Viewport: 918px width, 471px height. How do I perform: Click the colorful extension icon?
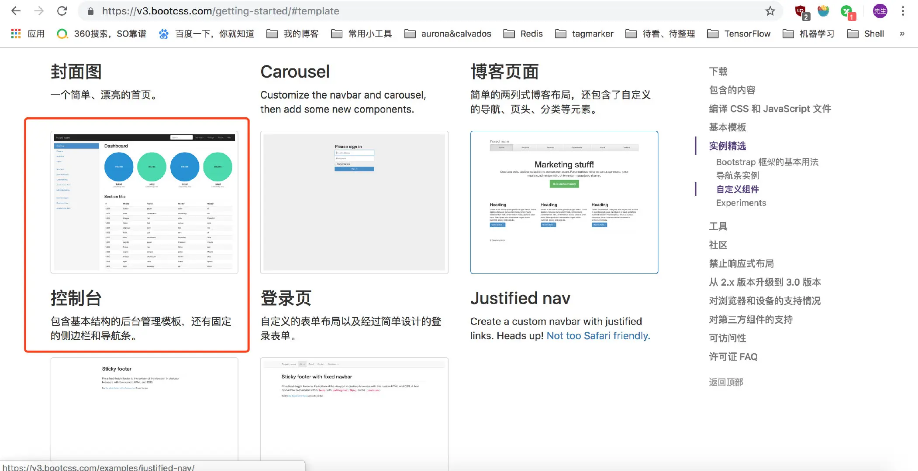point(824,11)
